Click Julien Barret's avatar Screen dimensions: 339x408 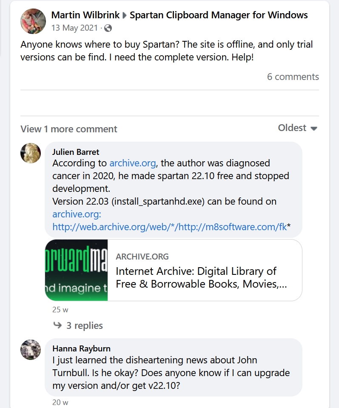(x=31, y=153)
